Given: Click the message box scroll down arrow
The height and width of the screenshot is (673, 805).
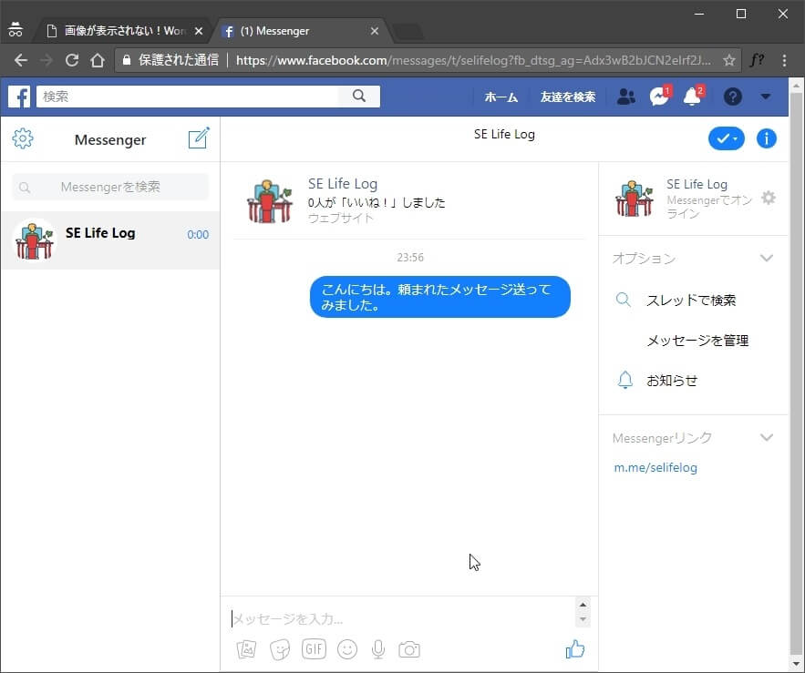Looking at the screenshot, I should [583, 620].
